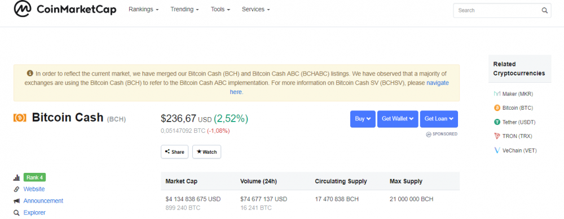Click the search magnifier icon

[x=545, y=10]
